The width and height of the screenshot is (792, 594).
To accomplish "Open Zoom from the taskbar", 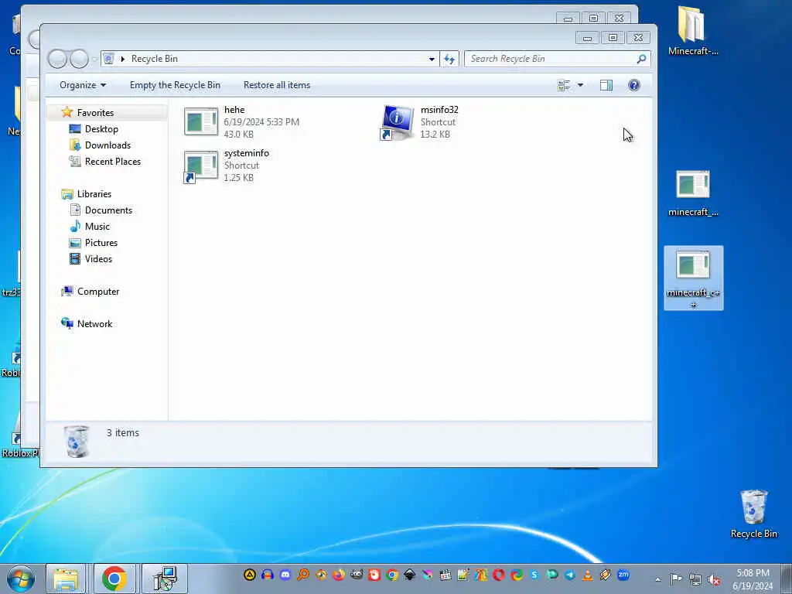I will click(x=624, y=575).
